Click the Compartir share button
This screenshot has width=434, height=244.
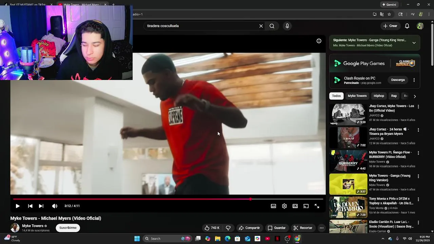point(249,228)
